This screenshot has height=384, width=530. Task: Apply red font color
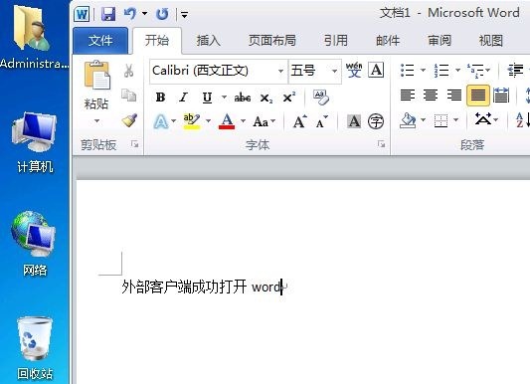(227, 121)
